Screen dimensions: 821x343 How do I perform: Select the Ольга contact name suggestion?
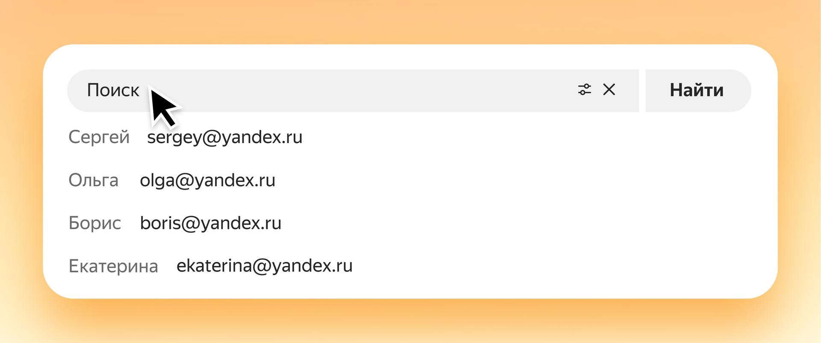pyautogui.click(x=93, y=180)
